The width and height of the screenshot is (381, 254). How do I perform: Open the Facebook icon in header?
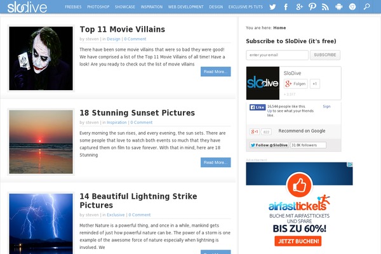pyautogui.click(x=286, y=7)
